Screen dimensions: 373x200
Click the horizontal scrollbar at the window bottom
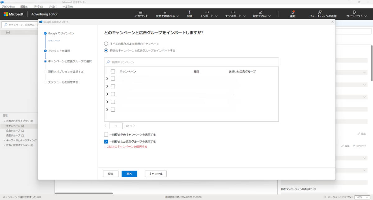coord(84,193)
